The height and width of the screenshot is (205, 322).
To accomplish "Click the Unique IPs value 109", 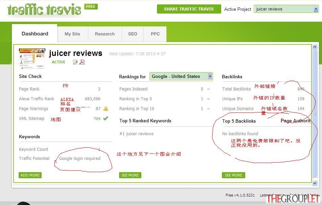I will [x=301, y=99].
